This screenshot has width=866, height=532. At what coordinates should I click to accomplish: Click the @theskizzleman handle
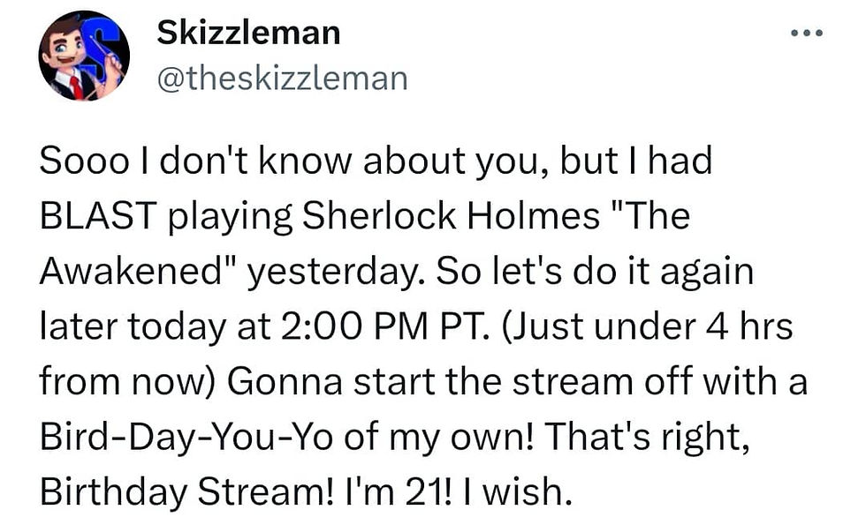pos(282,78)
